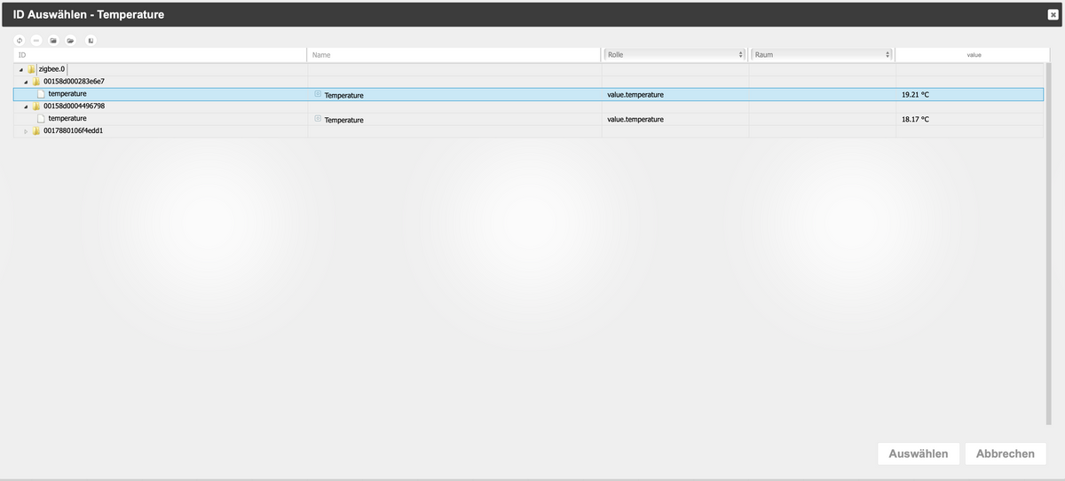Select folder 00158d0004496798

(x=74, y=106)
